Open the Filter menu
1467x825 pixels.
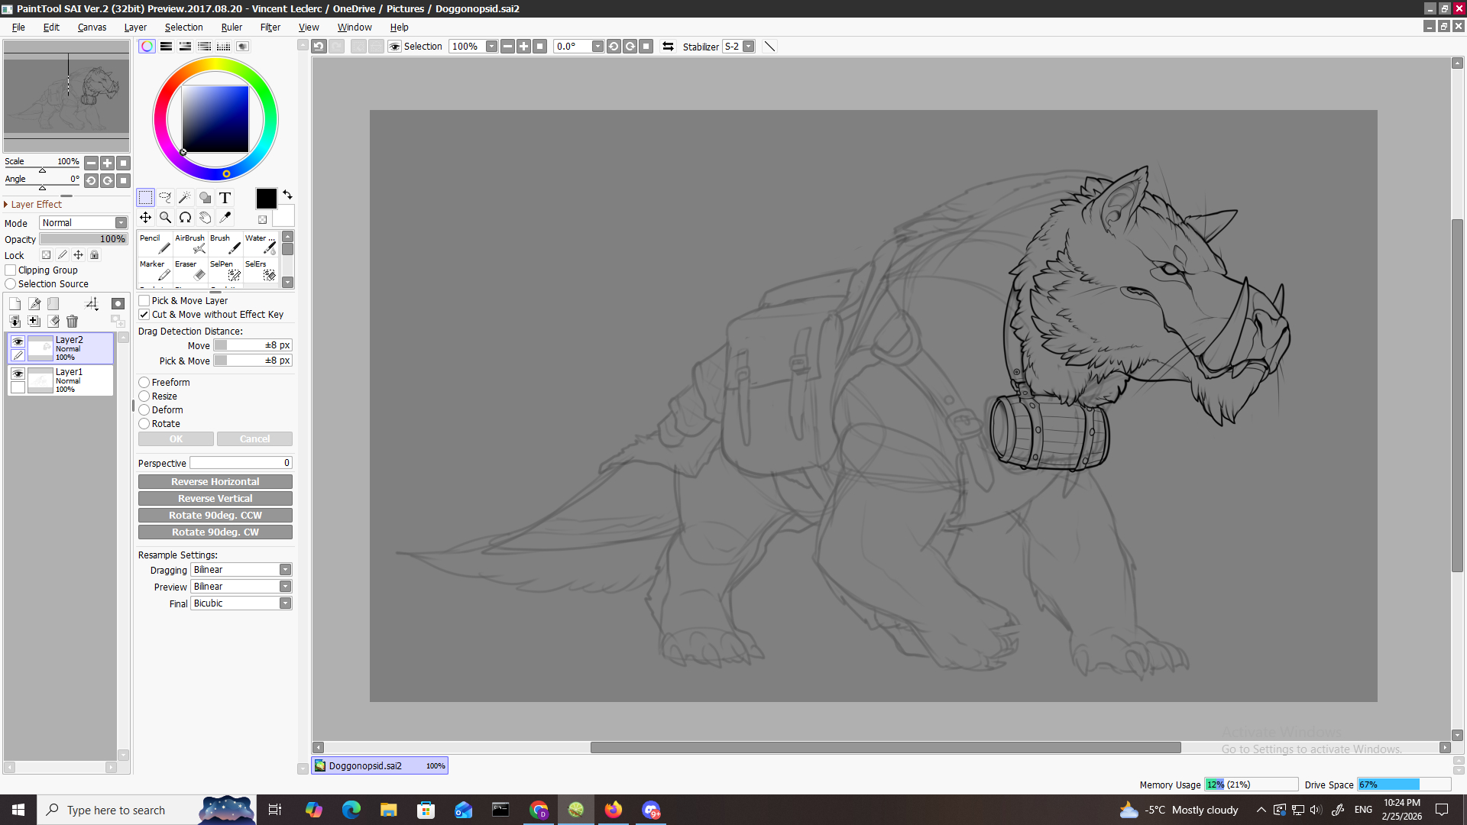[270, 27]
